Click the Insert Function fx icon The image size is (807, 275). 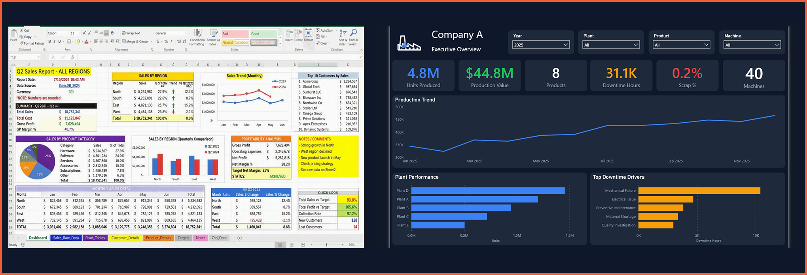point(72,57)
